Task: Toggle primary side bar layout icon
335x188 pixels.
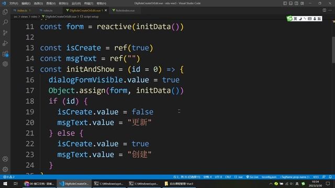Action: pos(285,3)
